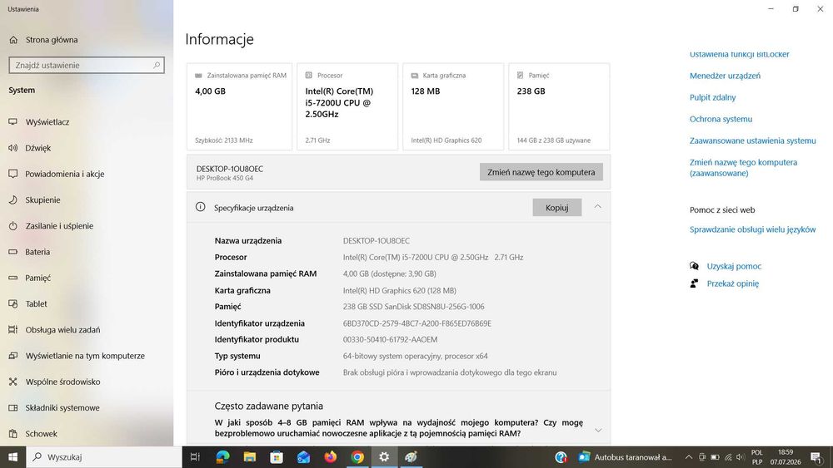833x468 pixels.
Task: Open Zaawansowane ustawienia systemu link
Action: point(752,141)
